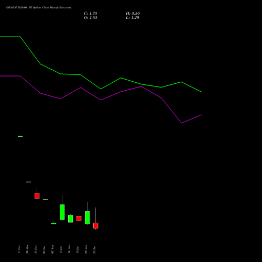This screenshot has width=262, height=262.
Task: Click the small green candle above '02 Jan'
Action: pyautogui.click(x=54, y=223)
